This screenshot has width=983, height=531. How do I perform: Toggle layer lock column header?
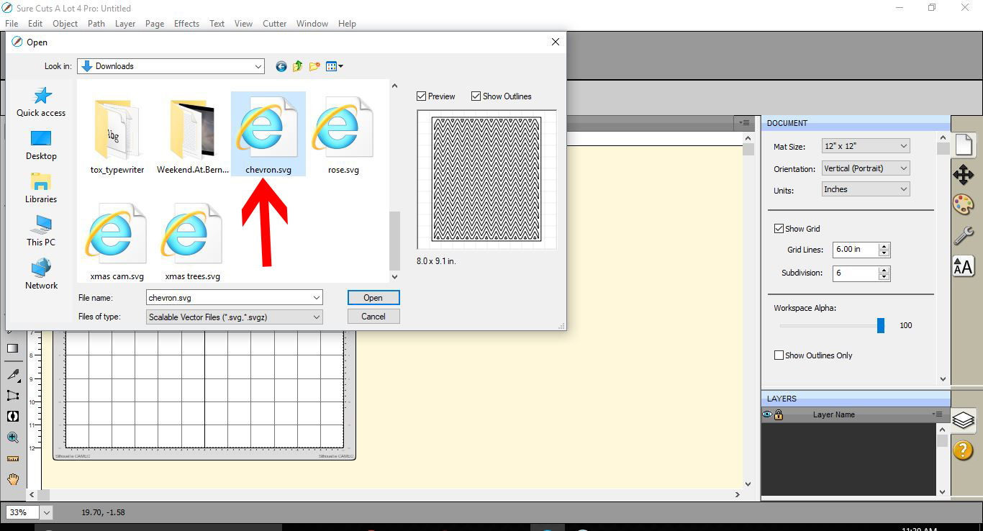(x=779, y=414)
